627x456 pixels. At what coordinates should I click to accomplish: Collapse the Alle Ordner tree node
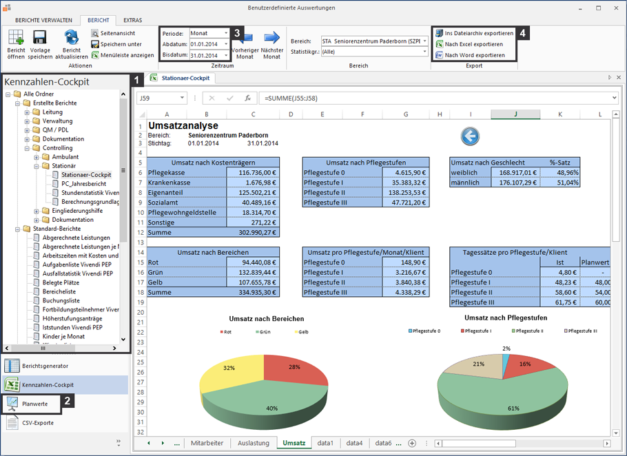8,94
